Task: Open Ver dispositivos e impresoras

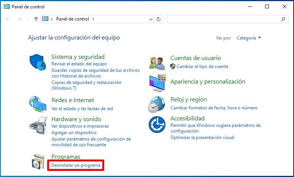Action: click(80, 126)
